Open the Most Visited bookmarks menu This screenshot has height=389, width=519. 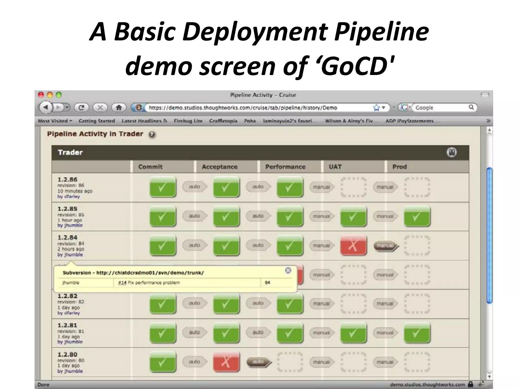(x=55, y=121)
